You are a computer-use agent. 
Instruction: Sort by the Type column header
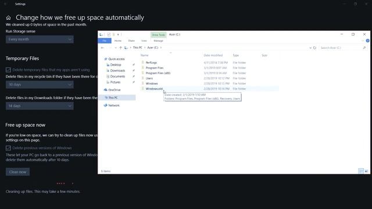[x=235, y=55]
